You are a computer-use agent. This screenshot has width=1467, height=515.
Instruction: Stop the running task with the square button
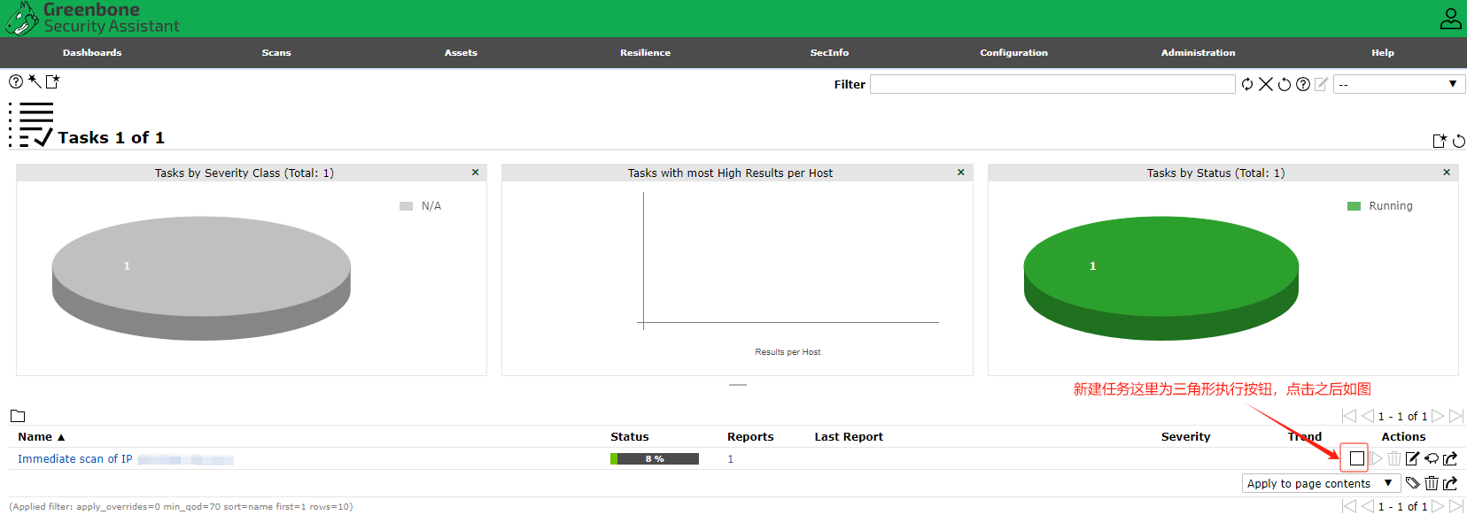[1357, 458]
